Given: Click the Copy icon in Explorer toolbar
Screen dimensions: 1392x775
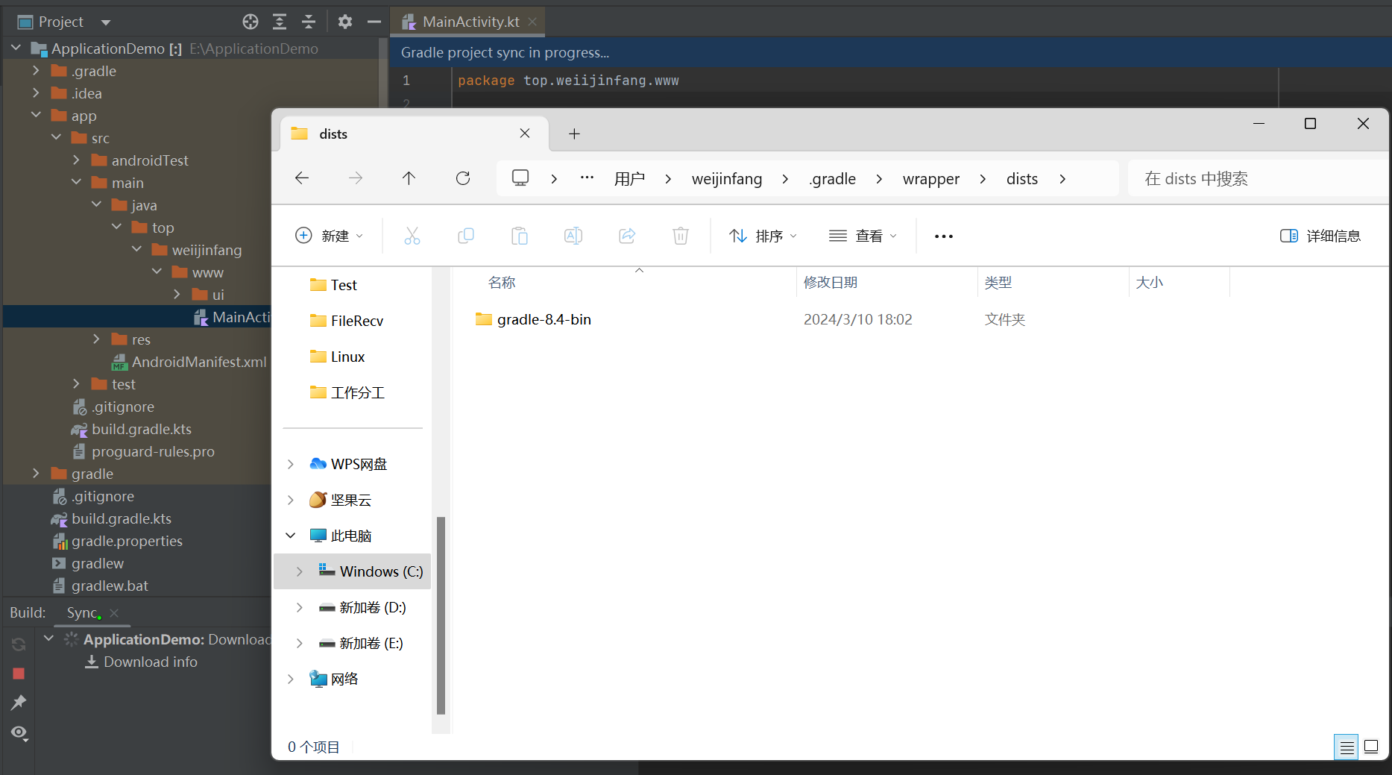Looking at the screenshot, I should (x=466, y=236).
